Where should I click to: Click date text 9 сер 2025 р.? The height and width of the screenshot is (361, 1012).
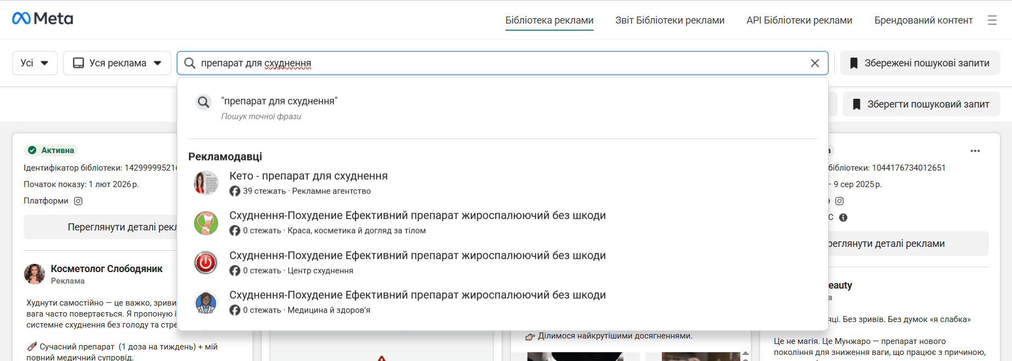coord(858,184)
